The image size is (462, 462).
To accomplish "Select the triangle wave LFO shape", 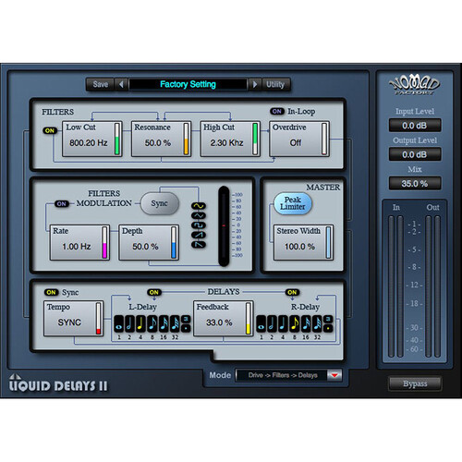I will pyautogui.click(x=199, y=215).
